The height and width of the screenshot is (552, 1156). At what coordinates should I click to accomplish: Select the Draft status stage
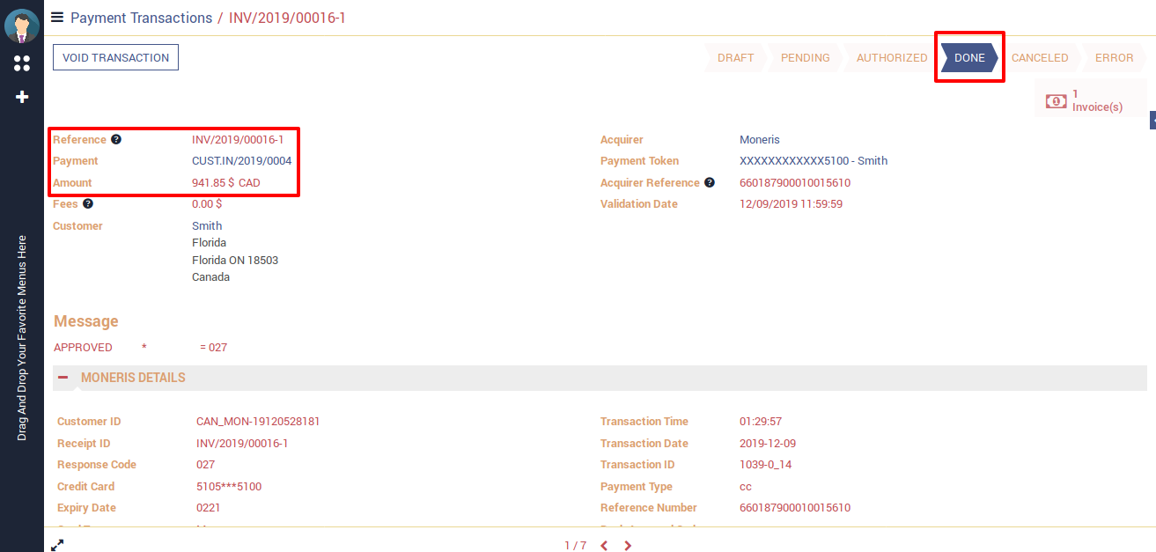[x=735, y=58]
